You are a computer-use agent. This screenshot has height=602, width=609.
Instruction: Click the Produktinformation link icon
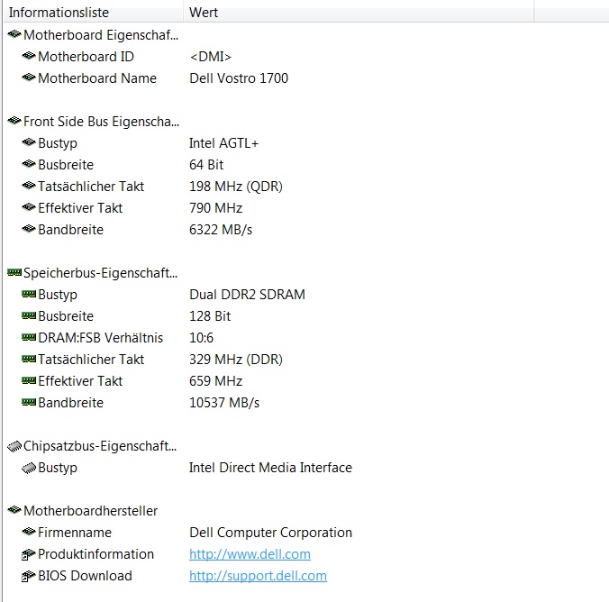pyautogui.click(x=29, y=554)
